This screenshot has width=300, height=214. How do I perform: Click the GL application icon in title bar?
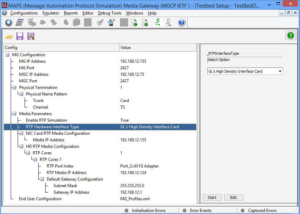[4, 5]
